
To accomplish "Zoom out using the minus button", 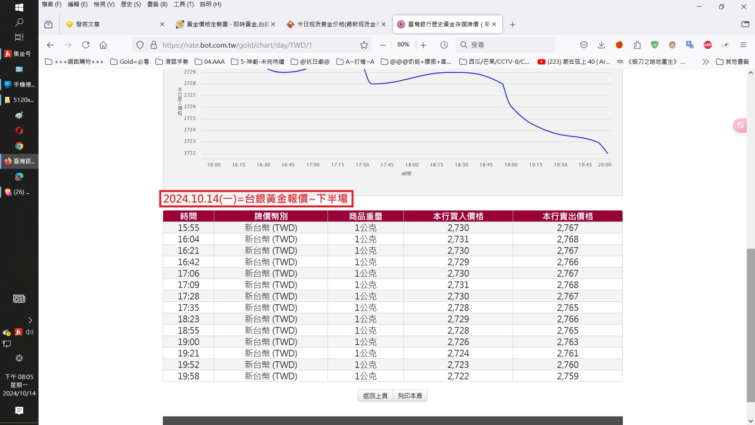I will pyautogui.click(x=383, y=45).
